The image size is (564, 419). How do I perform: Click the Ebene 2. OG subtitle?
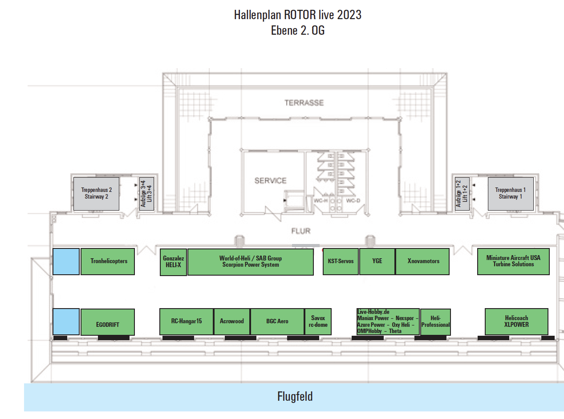[298, 31]
